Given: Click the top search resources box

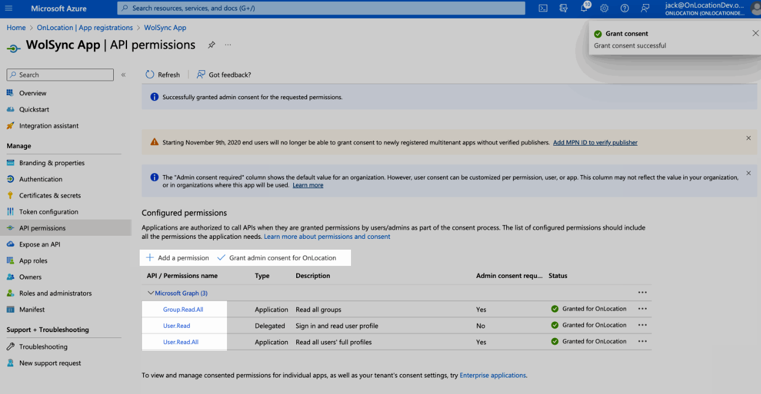Looking at the screenshot, I should (x=321, y=8).
